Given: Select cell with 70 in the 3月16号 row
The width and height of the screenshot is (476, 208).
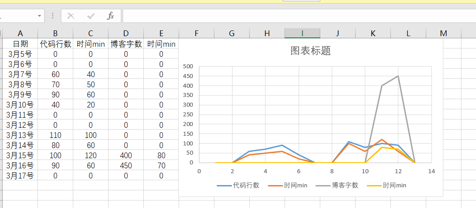Looking at the screenshot, I should [161, 166].
